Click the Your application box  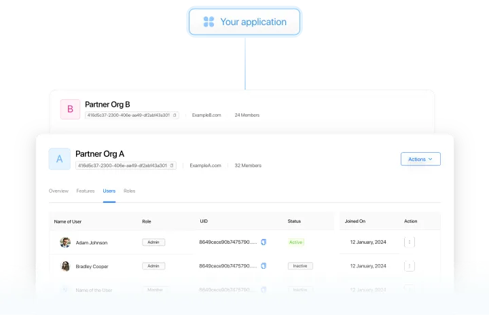coord(244,22)
